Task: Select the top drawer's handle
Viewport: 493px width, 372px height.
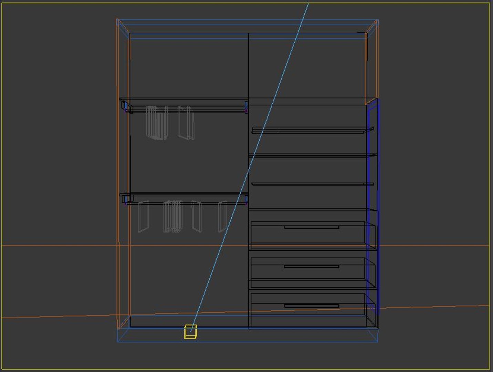Action: click(x=312, y=227)
